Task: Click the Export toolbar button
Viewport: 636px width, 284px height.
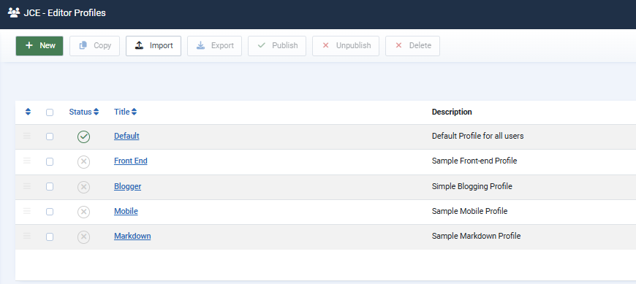Action: (x=214, y=46)
